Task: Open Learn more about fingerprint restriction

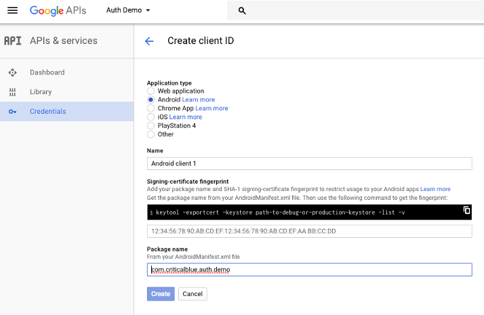Action: click(435, 189)
